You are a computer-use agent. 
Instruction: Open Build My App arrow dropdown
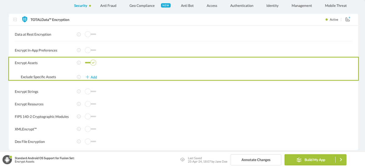coord(341,160)
